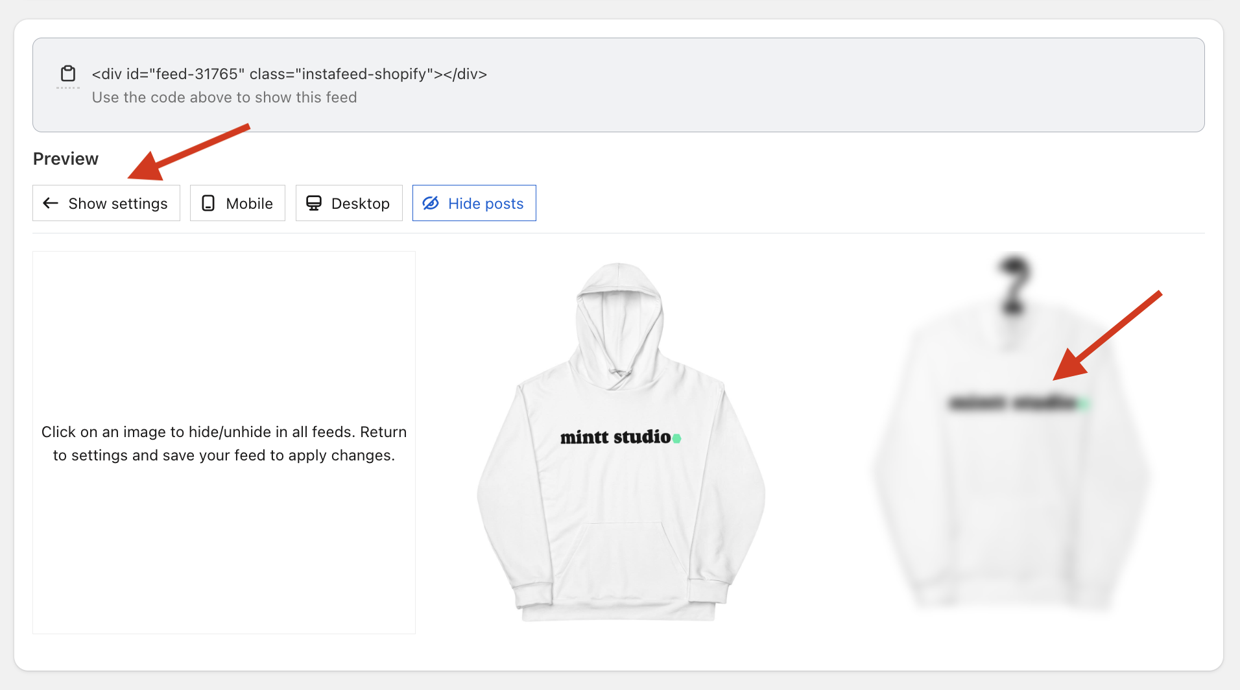Click the crossed-eye icon on Hide posts
1240x690 pixels.
click(x=430, y=203)
